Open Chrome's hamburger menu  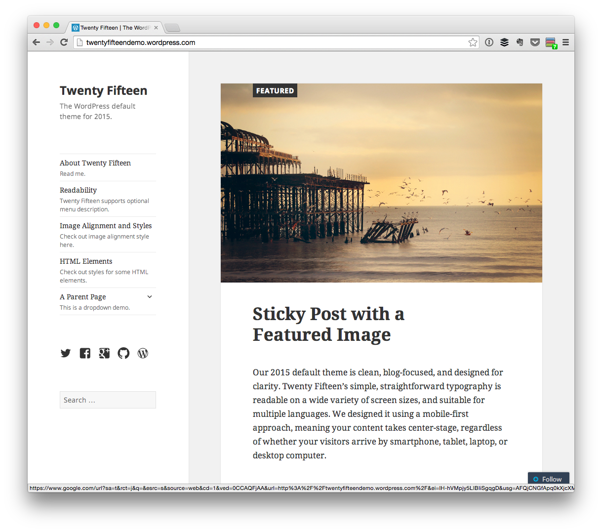[566, 42]
